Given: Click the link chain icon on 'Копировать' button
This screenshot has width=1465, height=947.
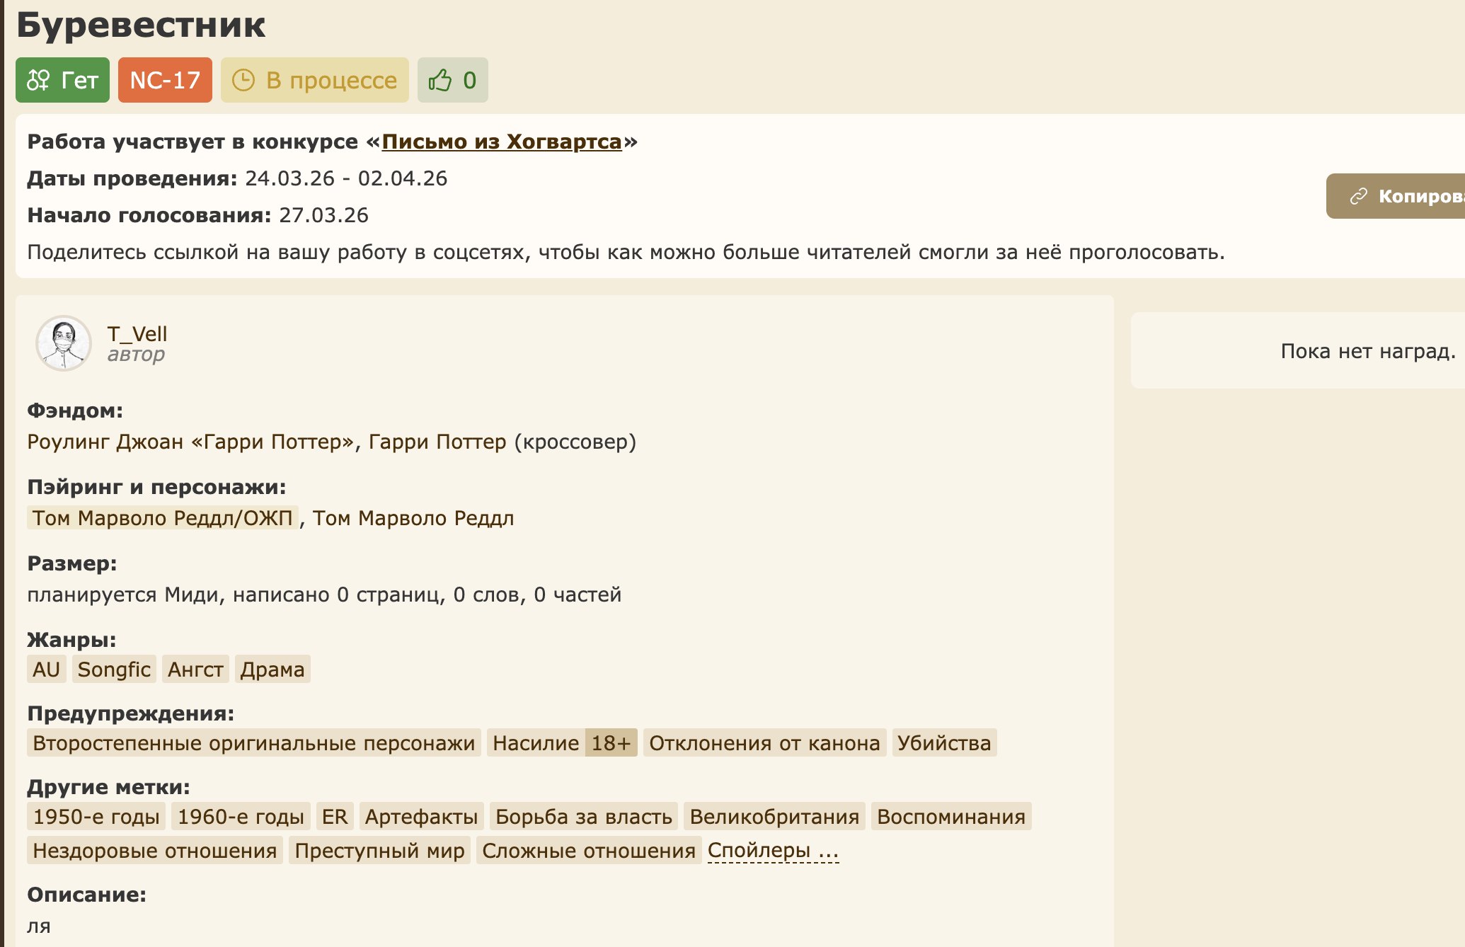Looking at the screenshot, I should [x=1358, y=196].
